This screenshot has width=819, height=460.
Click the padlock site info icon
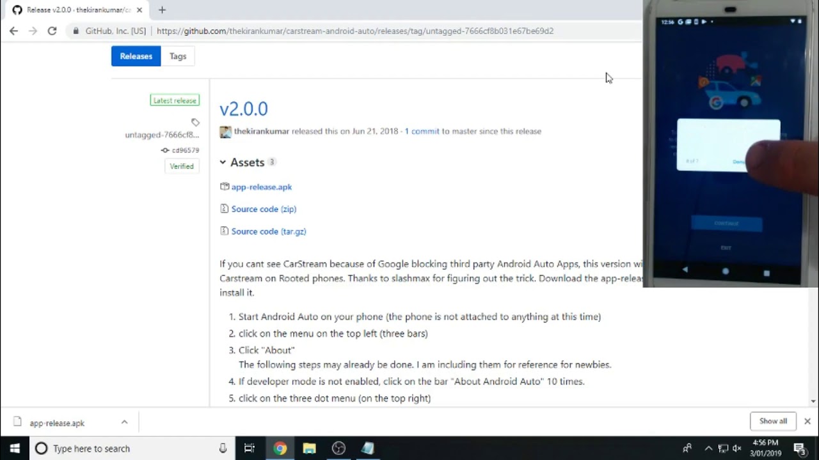[76, 31]
